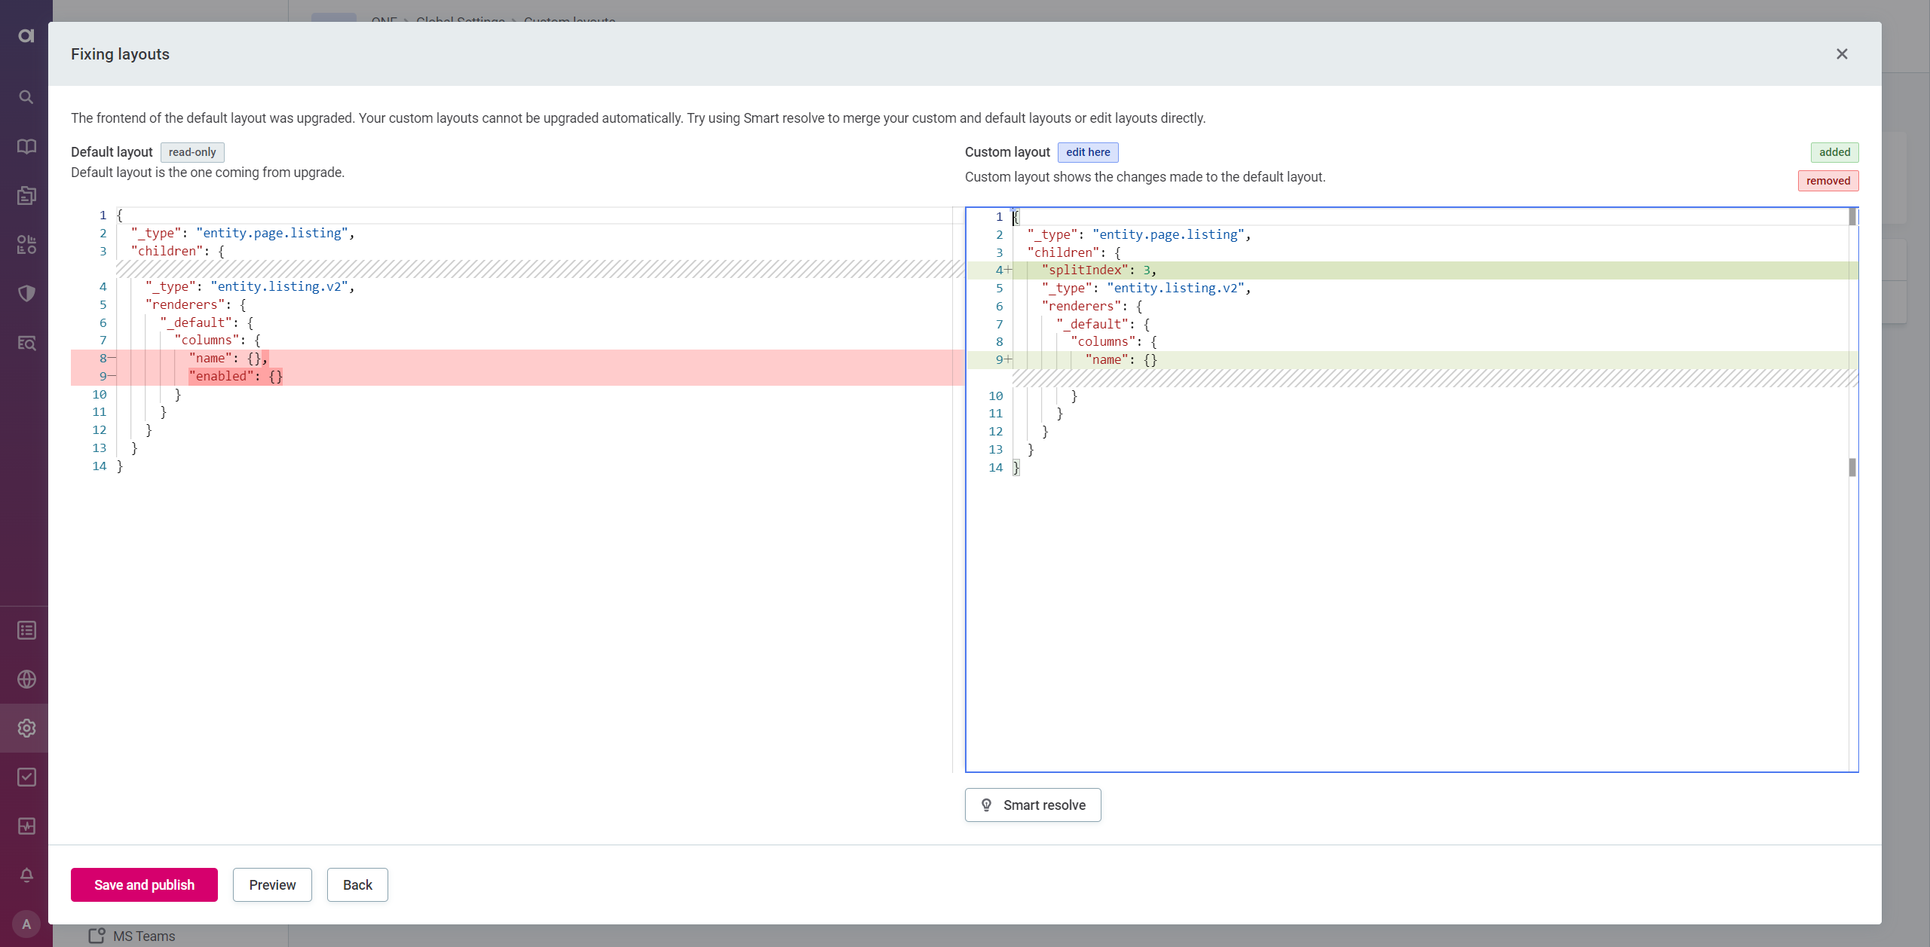Image resolution: width=1930 pixels, height=947 pixels.
Task: Click Save and publish
Action: (143, 884)
